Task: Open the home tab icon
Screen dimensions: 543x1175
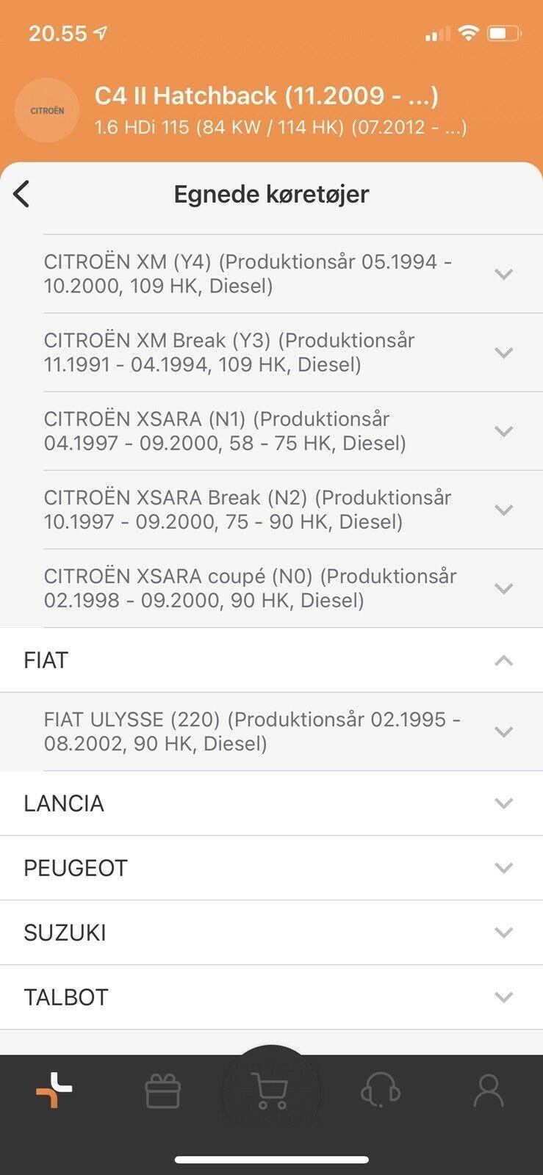Action: 54,1090
